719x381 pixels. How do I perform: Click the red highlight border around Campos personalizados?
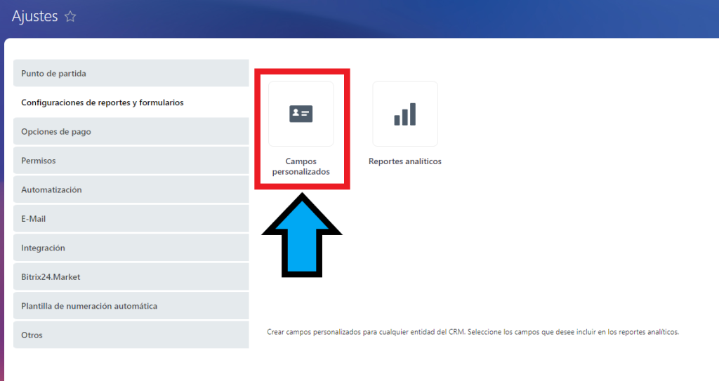pos(302,71)
